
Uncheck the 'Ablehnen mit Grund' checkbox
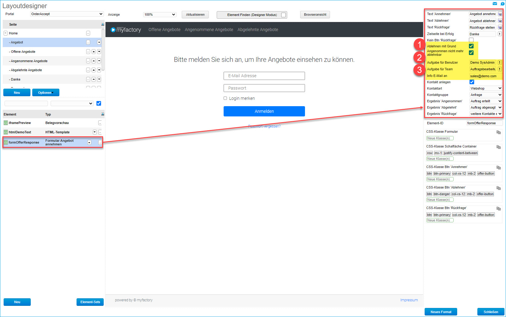(x=471, y=46)
